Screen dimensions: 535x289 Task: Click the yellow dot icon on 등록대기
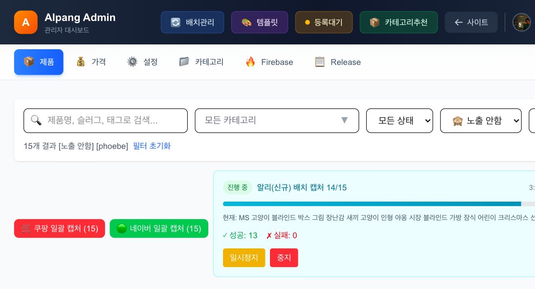[x=307, y=22]
